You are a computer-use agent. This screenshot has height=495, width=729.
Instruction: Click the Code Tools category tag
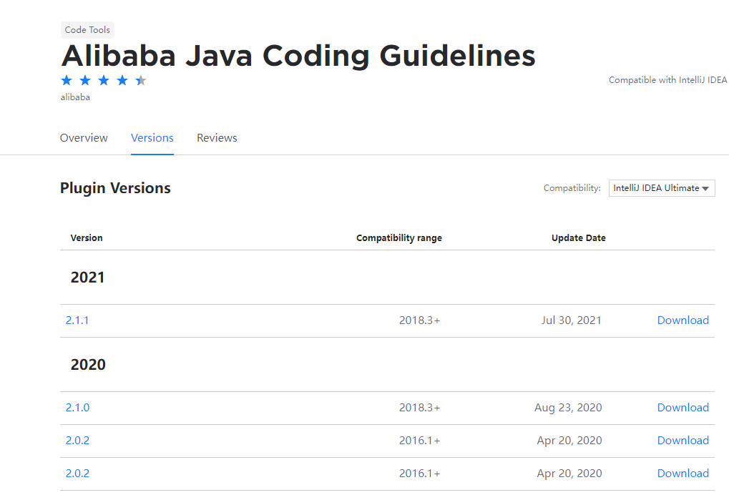[x=87, y=30]
